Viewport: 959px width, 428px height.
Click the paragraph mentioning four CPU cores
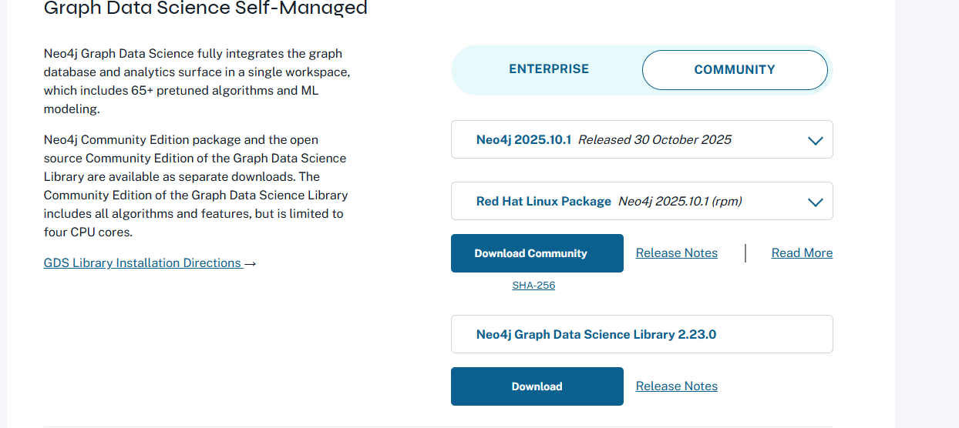[x=195, y=186]
